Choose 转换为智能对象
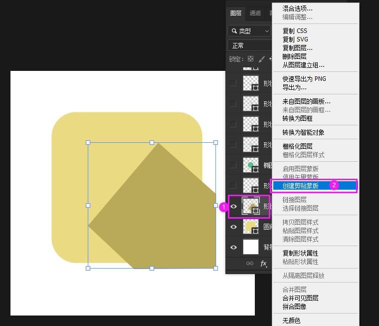379x326 pixels. pyautogui.click(x=303, y=132)
